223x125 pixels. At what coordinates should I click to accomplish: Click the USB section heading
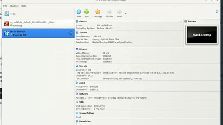(x=81, y=102)
